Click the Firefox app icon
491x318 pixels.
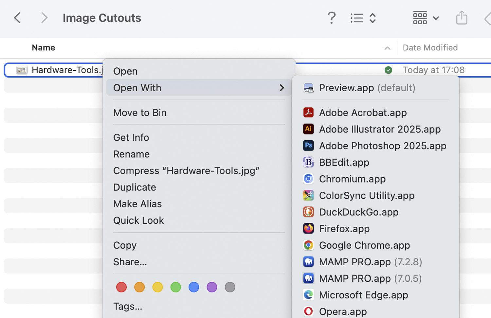(x=308, y=229)
